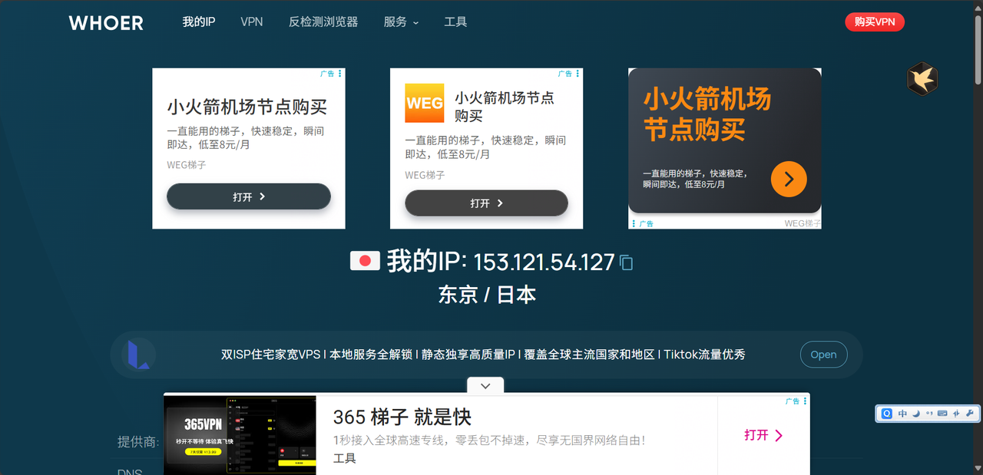Click WEG梯子 label in first ad
Image resolution: width=983 pixels, height=475 pixels.
pyautogui.click(x=187, y=165)
